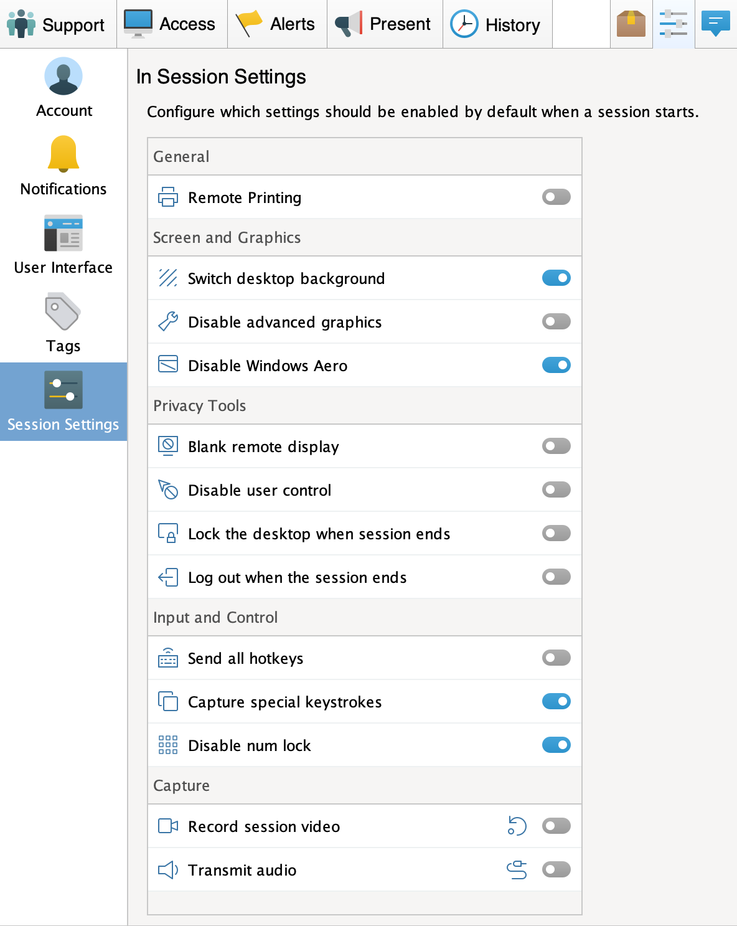
Task: Open the History tab
Action: coord(497,24)
